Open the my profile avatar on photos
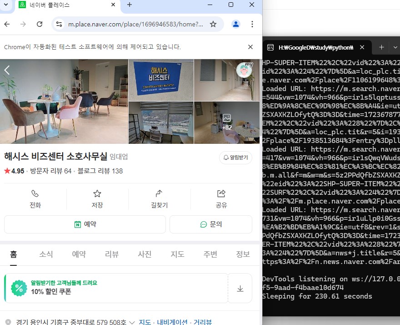Image resolution: width=400 pixels, height=325 pixels. [x=244, y=70]
